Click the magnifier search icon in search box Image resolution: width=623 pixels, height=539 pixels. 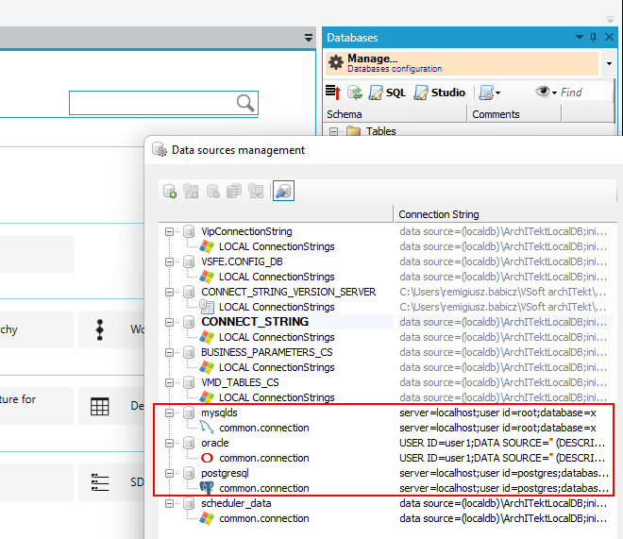point(245,103)
